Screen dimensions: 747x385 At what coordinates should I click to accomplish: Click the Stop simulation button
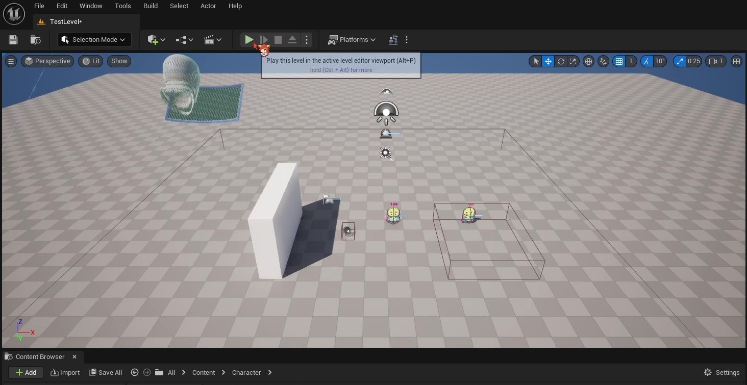[x=278, y=40]
